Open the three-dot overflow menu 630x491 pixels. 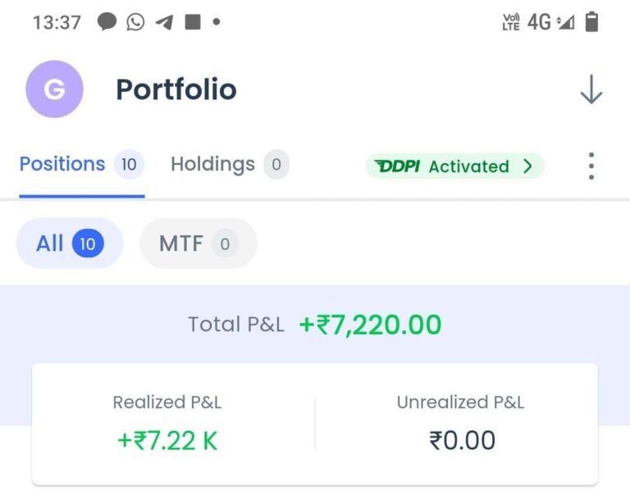(591, 166)
